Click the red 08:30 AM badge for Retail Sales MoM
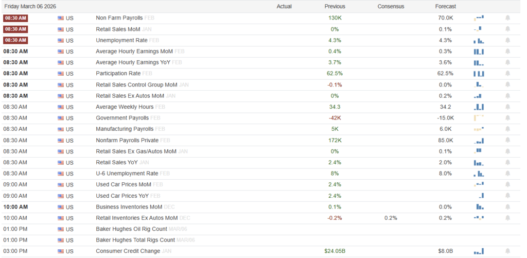527x258 pixels. (15, 29)
